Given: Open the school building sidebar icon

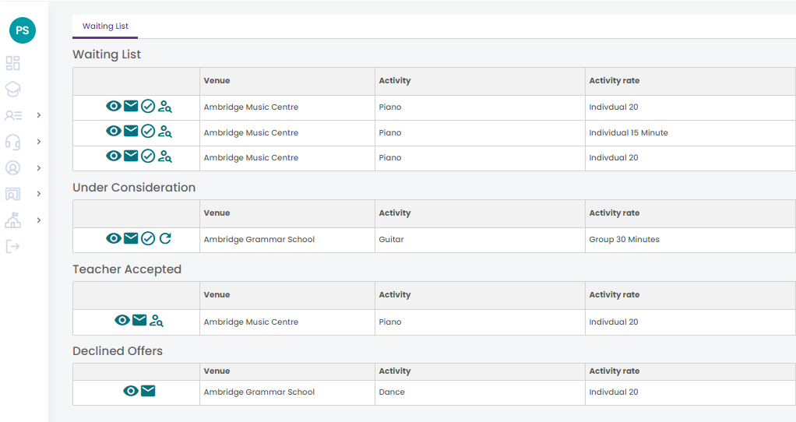Looking at the screenshot, I should (x=12, y=220).
